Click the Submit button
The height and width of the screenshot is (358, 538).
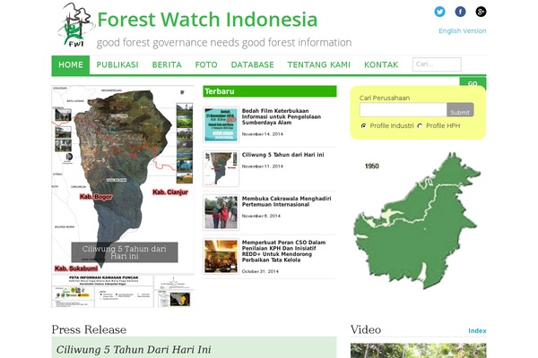[x=460, y=109]
